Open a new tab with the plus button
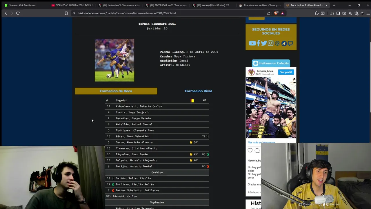This screenshot has width=371, height=209. 334,5
